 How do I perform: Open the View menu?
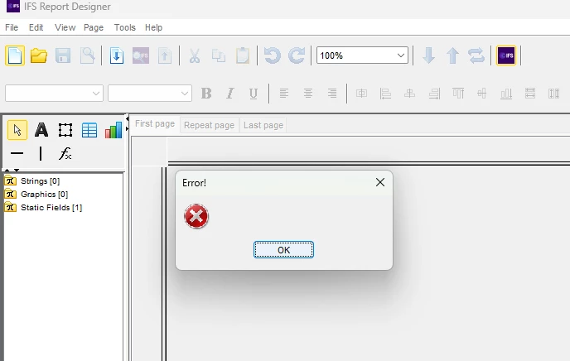coord(65,27)
